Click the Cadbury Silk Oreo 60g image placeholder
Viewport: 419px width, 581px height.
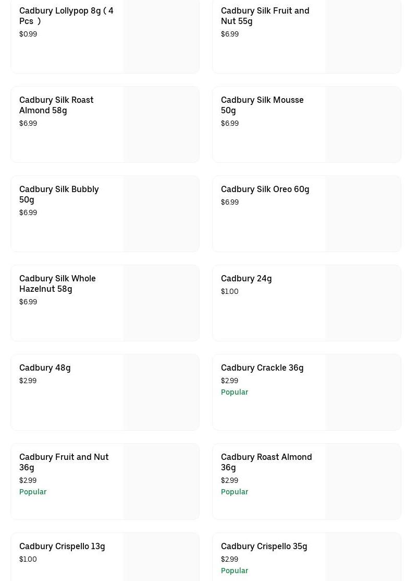tap(363, 214)
